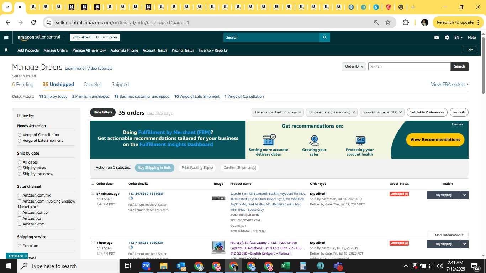The height and width of the screenshot is (273, 486).
Task: Open the settings gear icon
Action: [x=447, y=37]
